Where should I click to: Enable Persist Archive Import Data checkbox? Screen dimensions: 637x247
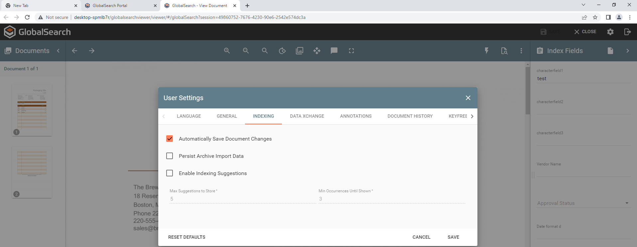(170, 156)
